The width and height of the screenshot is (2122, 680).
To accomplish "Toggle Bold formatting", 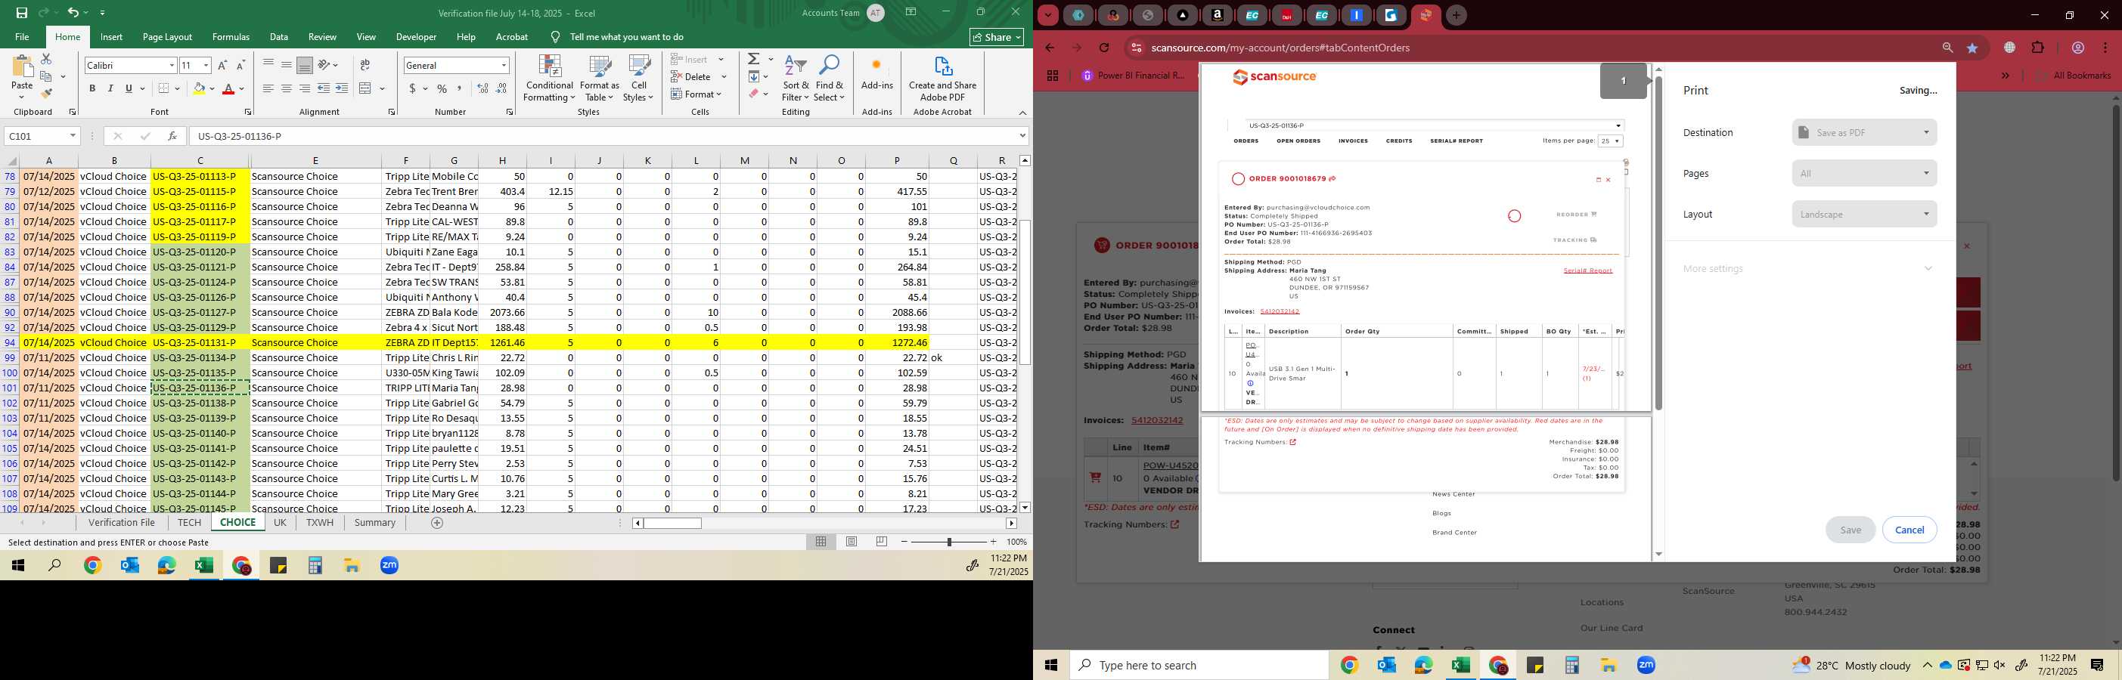I will [x=92, y=88].
